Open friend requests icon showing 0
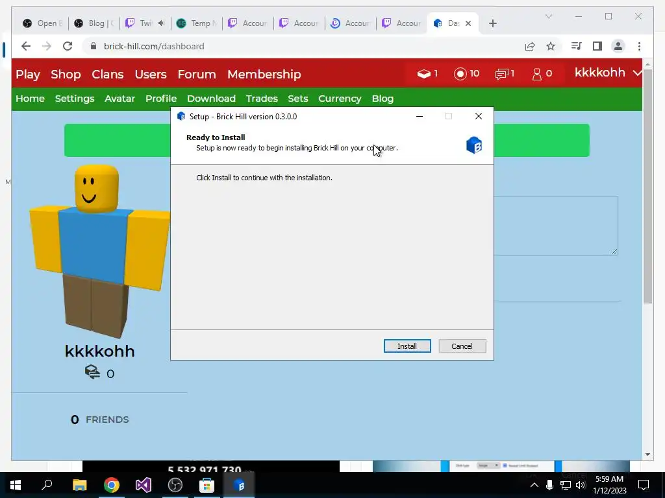The width and height of the screenshot is (665, 498). click(537, 74)
